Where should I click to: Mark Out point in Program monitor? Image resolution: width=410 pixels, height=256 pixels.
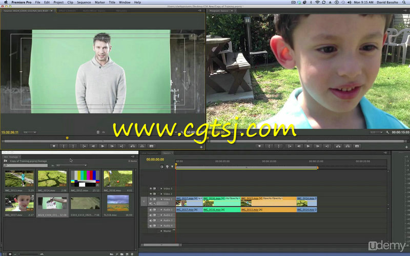(x=278, y=146)
